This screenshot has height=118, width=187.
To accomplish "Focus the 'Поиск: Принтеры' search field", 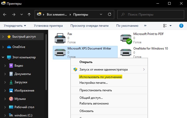I will 151,15.
